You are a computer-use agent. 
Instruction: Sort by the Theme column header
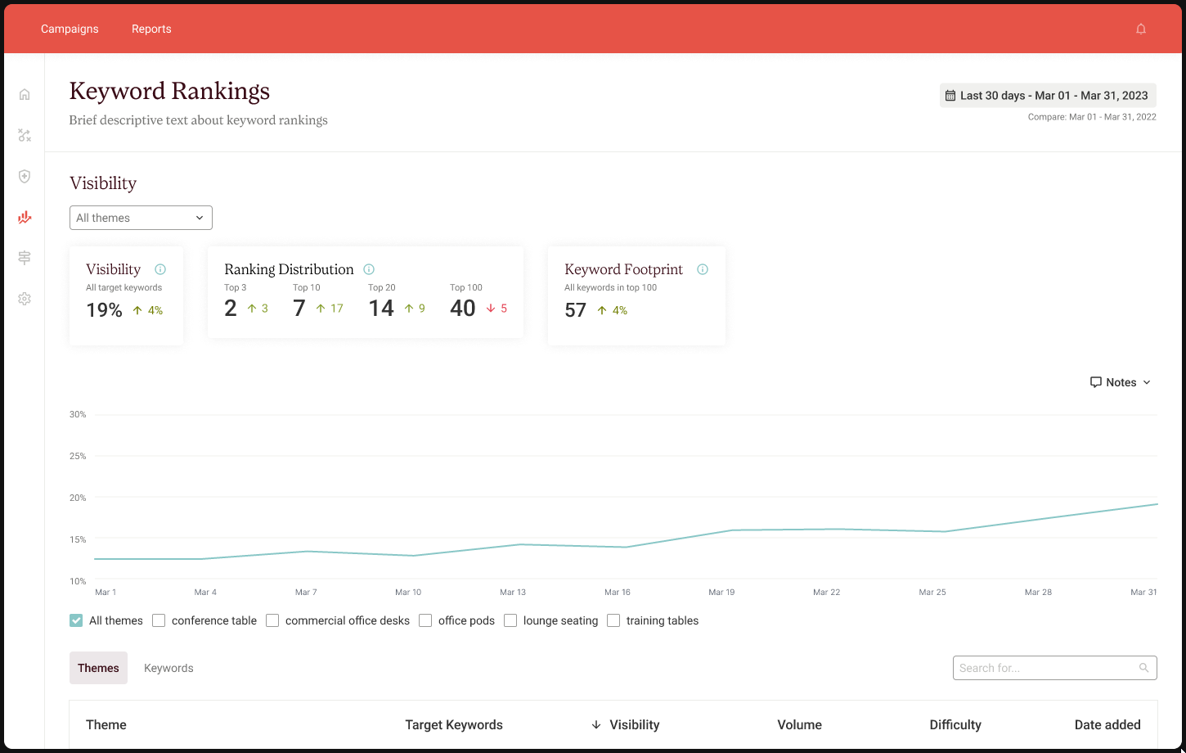(x=106, y=724)
